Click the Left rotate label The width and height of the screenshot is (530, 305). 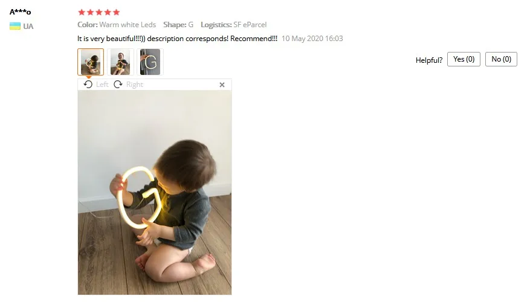(102, 85)
